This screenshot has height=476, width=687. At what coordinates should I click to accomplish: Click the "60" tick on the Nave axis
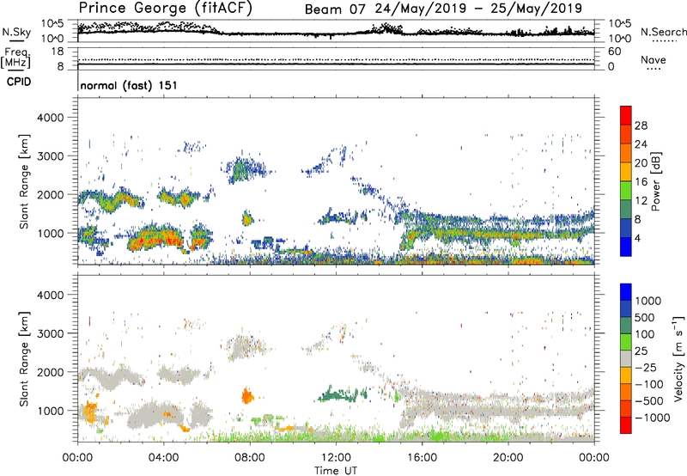(614, 52)
